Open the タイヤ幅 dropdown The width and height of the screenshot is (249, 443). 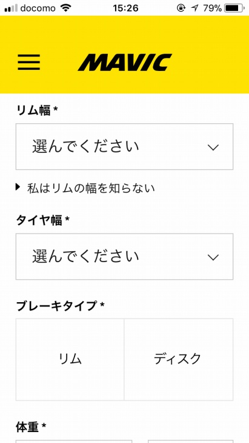pos(124,257)
